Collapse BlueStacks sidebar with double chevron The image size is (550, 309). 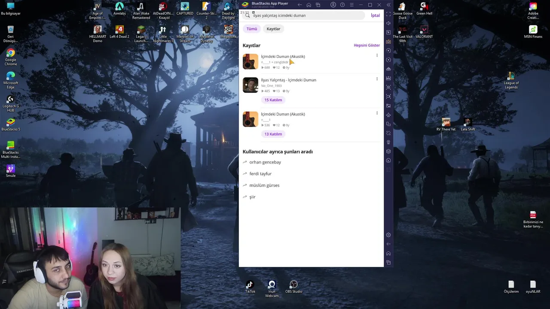coord(388,5)
